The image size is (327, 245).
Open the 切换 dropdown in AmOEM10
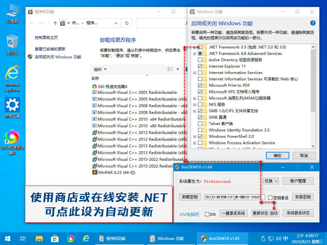pos(271,181)
